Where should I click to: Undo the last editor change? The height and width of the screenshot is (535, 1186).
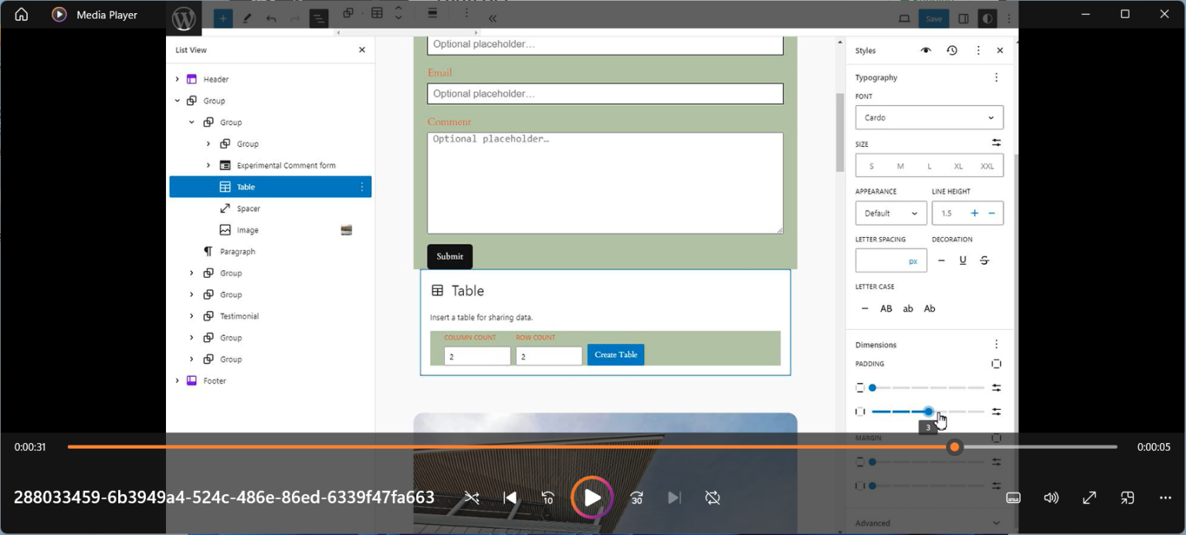[x=271, y=19]
